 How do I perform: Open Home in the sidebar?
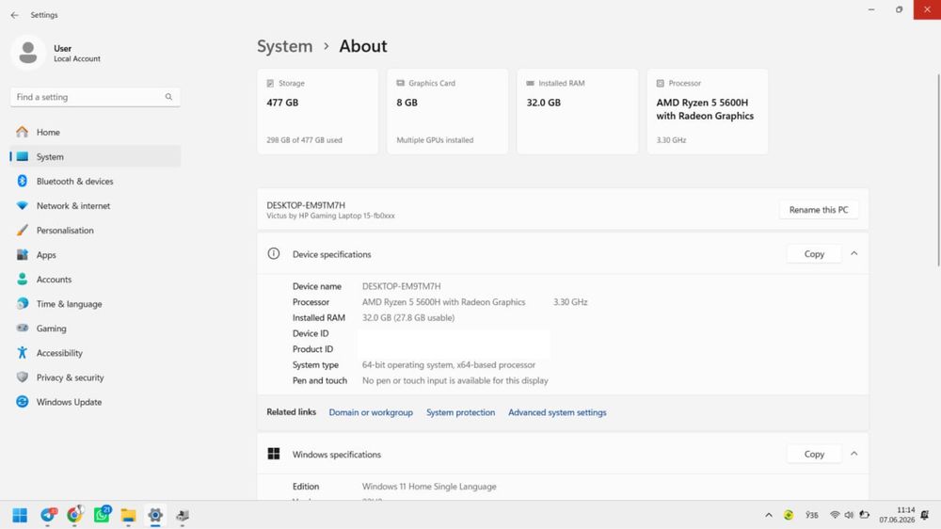(95, 132)
